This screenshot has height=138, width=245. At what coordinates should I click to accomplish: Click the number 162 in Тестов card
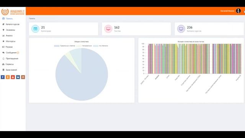pyautogui.click(x=117, y=27)
